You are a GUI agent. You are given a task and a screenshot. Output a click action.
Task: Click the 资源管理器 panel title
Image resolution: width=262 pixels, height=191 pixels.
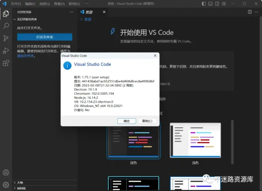[x=24, y=12]
